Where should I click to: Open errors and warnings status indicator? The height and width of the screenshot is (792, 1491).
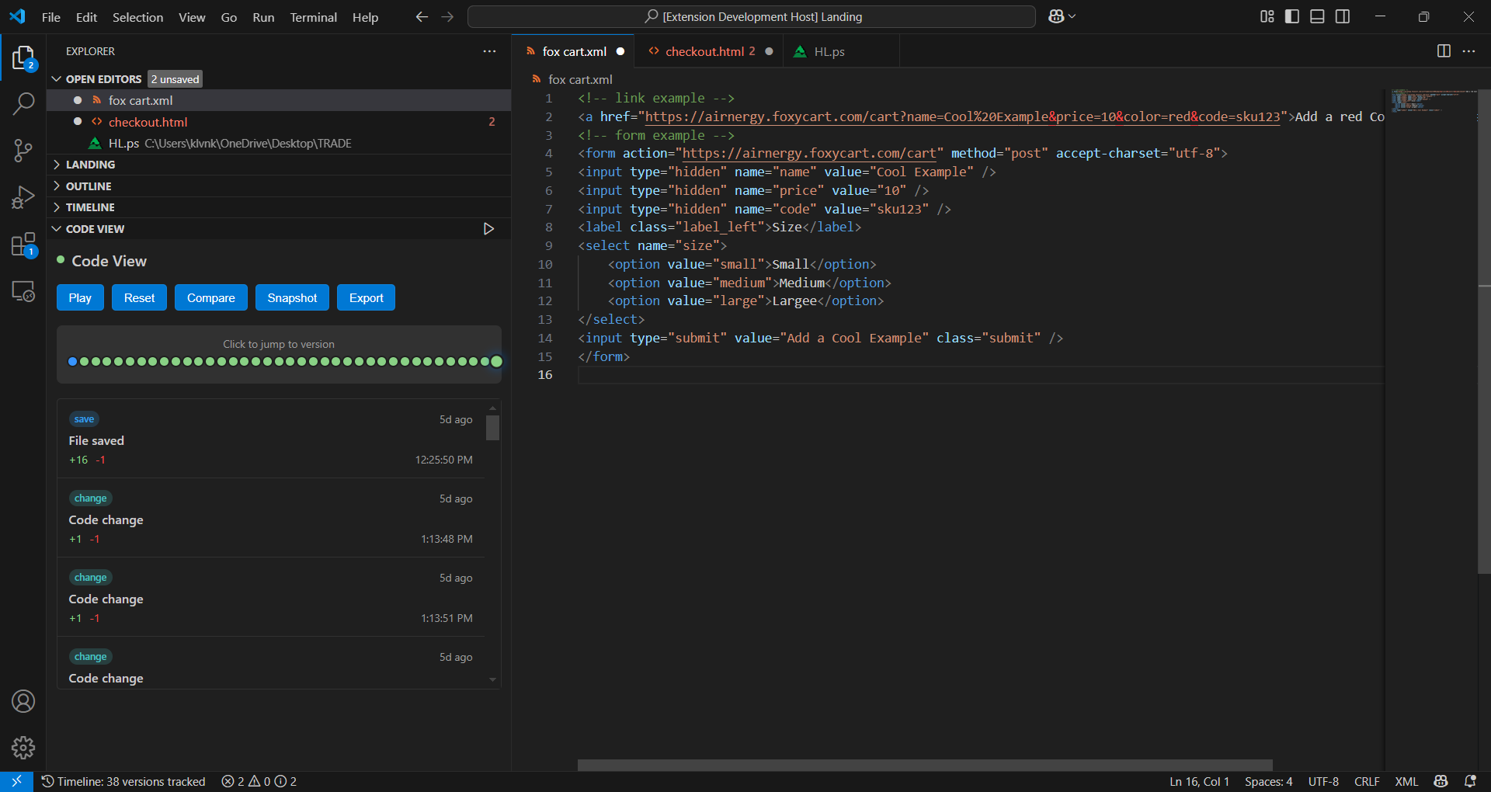point(259,781)
